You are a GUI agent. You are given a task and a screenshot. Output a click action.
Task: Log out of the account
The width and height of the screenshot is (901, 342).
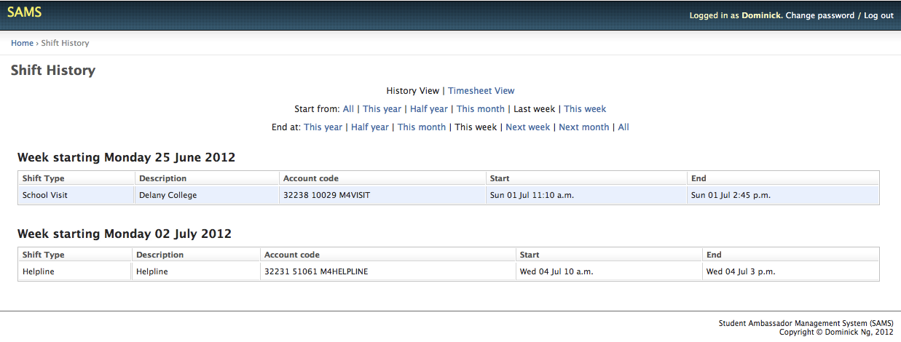[878, 16]
